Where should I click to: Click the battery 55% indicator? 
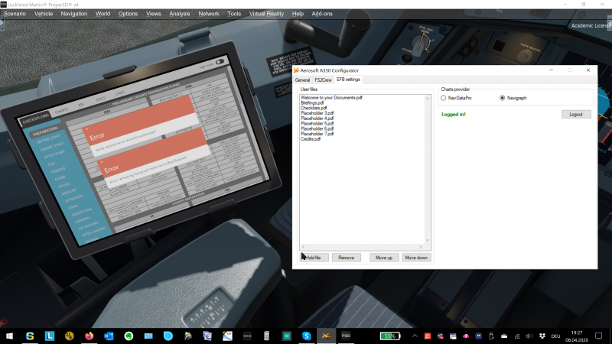pos(390,336)
